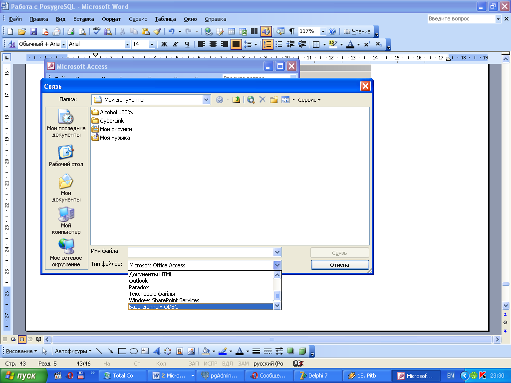Toggle center text alignment
Screen dimensions: 511x383
213,44
